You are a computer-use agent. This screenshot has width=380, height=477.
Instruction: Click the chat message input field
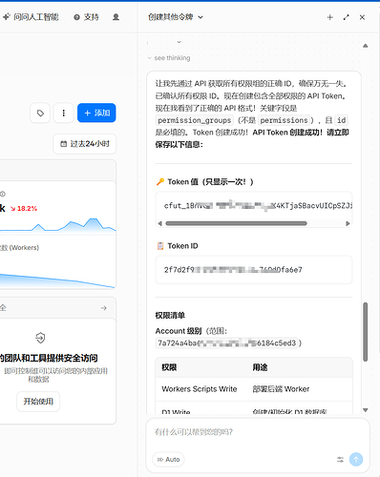click(258, 432)
